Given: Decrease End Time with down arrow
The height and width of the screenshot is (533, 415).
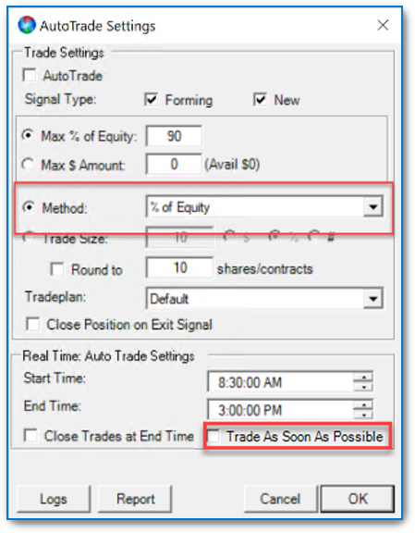Looking at the screenshot, I should 363,415.
